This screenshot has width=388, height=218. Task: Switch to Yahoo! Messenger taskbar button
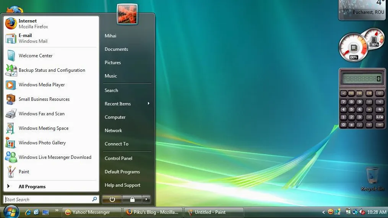click(x=91, y=212)
